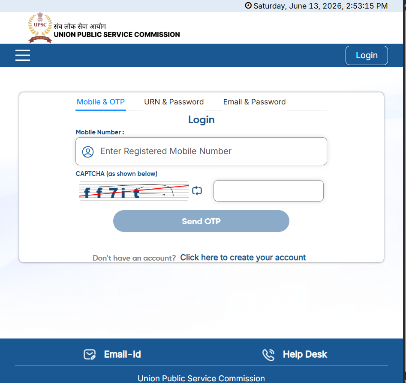
Task: Switch to URN & Password tab
Action: pos(174,102)
